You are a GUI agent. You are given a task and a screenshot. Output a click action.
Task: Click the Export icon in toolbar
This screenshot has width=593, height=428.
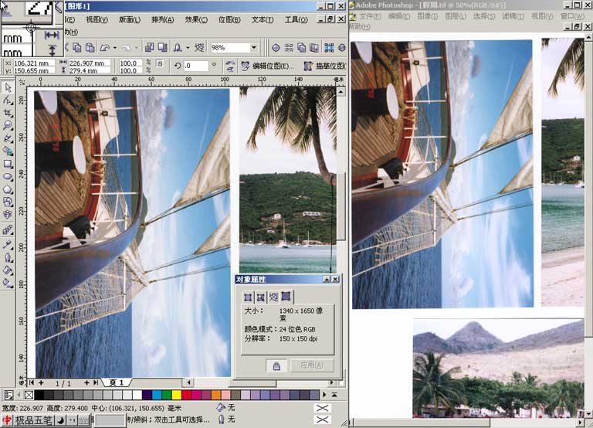[x=162, y=48]
